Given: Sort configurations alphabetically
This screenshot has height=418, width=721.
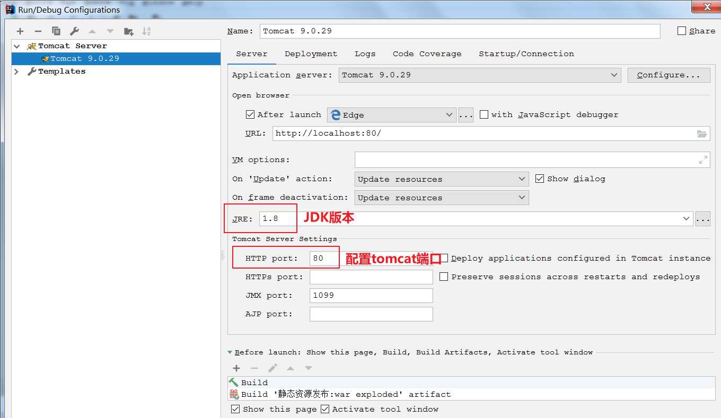Looking at the screenshot, I should (x=147, y=31).
